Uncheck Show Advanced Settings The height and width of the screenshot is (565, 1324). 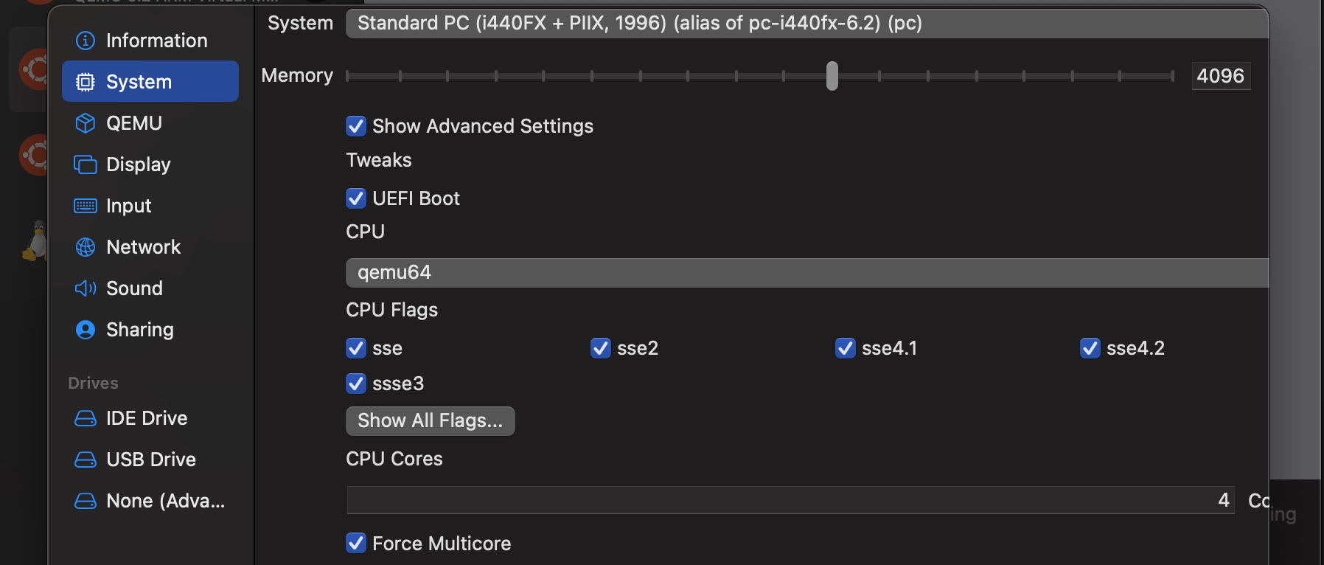pyautogui.click(x=356, y=126)
